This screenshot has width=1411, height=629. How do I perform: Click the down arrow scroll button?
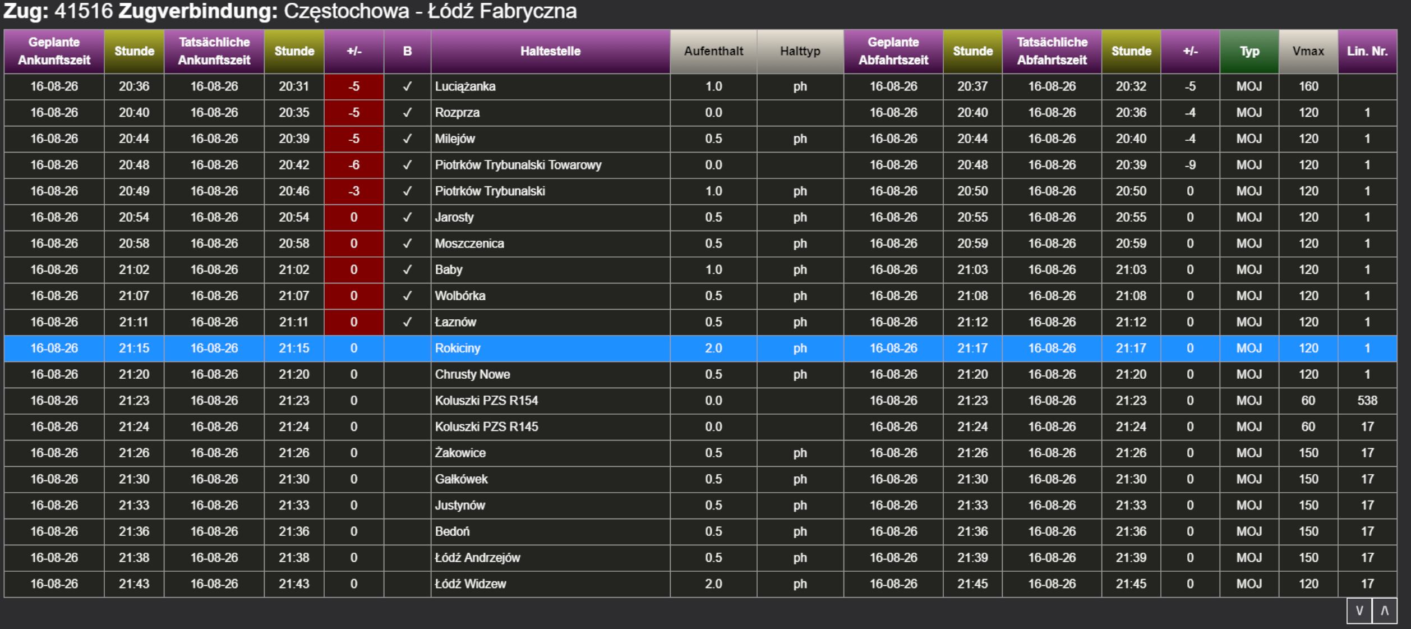pyautogui.click(x=1359, y=610)
